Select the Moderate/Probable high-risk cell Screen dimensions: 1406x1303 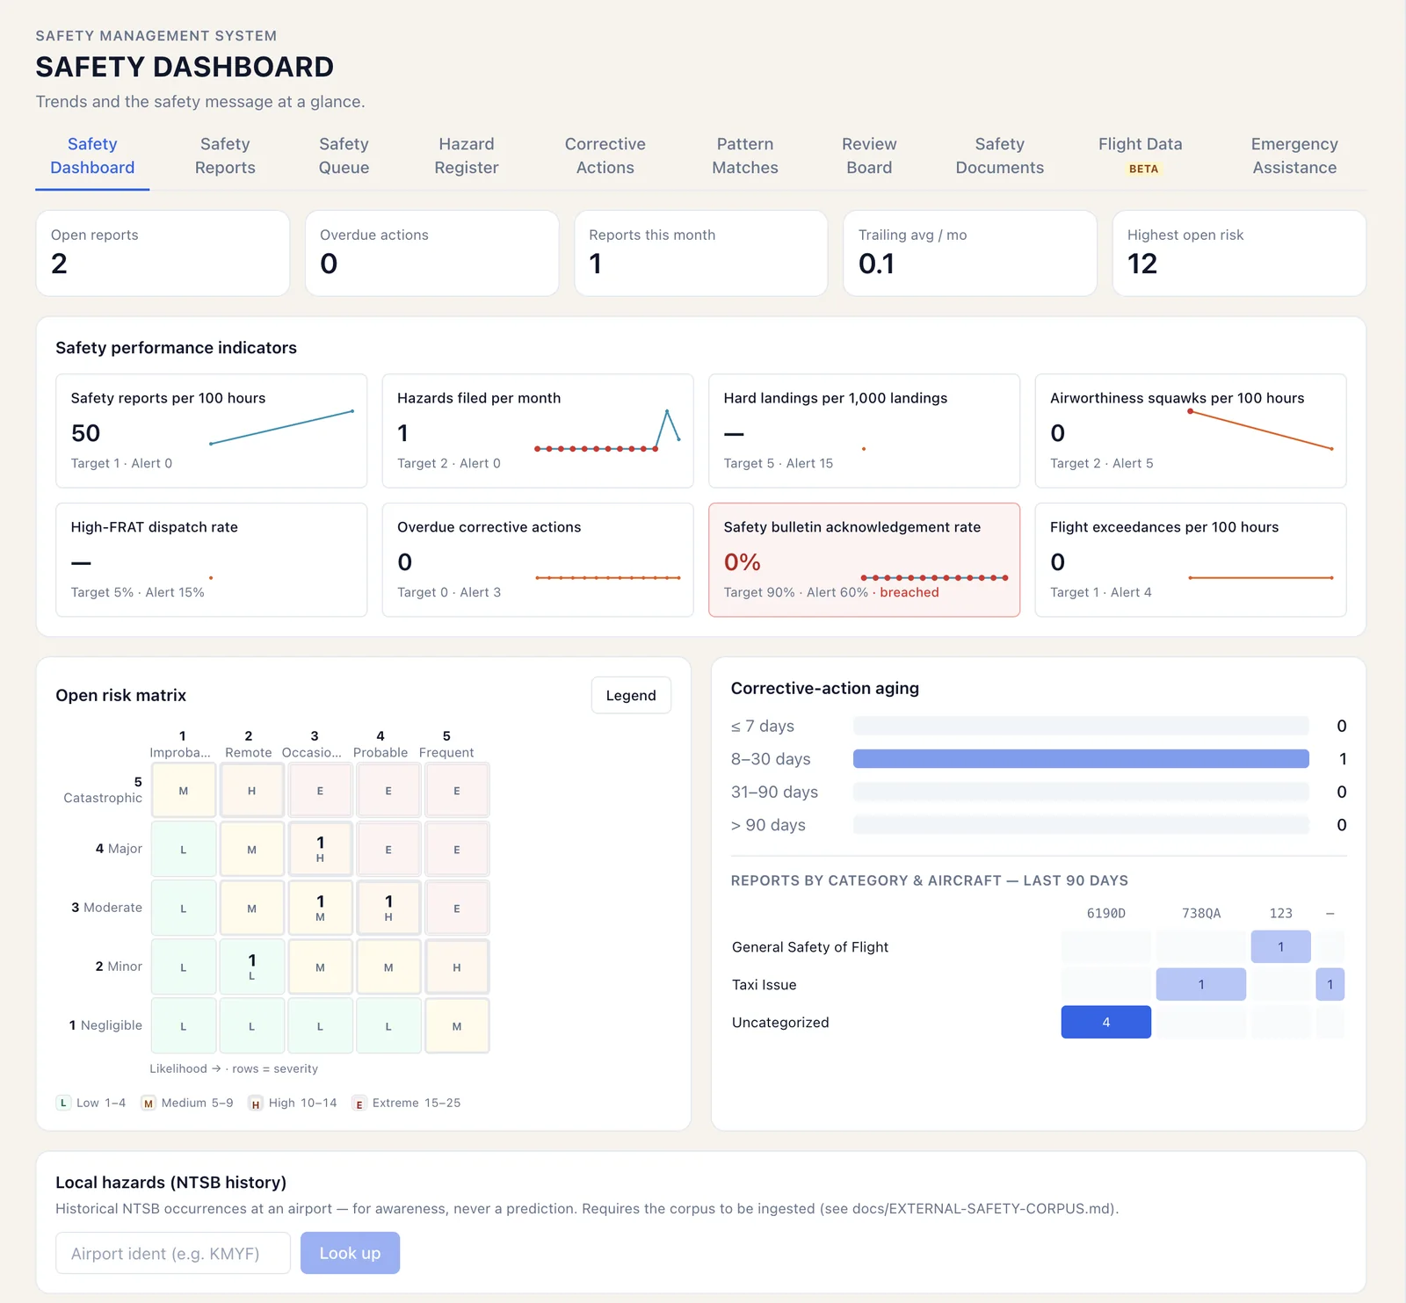tap(388, 908)
